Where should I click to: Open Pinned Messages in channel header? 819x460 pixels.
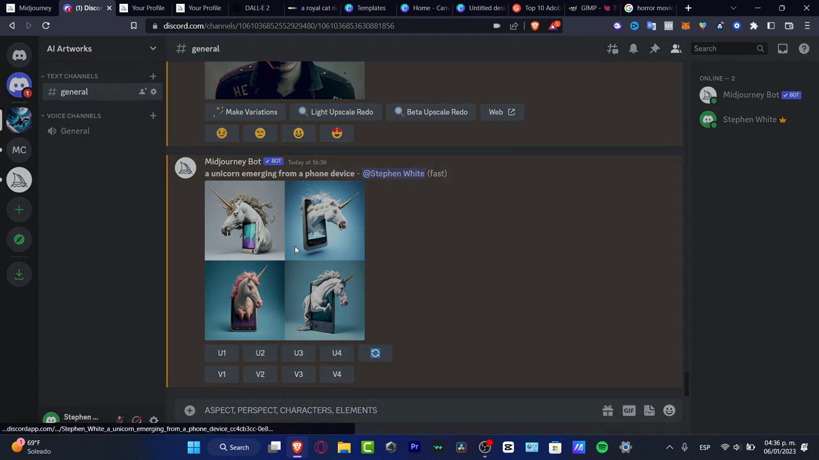(x=655, y=49)
